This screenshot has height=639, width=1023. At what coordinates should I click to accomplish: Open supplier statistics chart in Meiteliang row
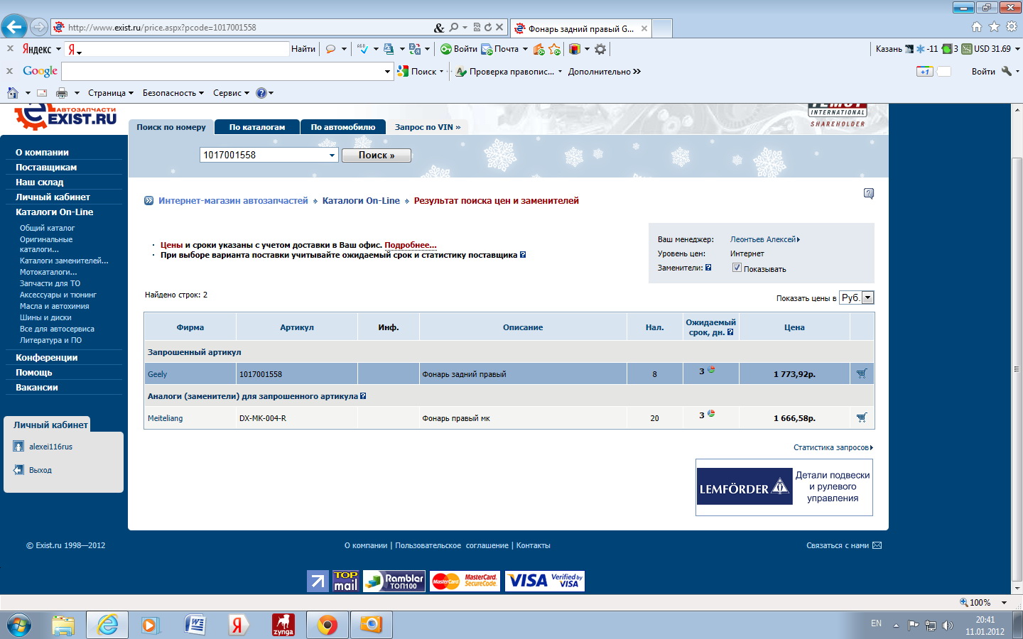point(711,414)
